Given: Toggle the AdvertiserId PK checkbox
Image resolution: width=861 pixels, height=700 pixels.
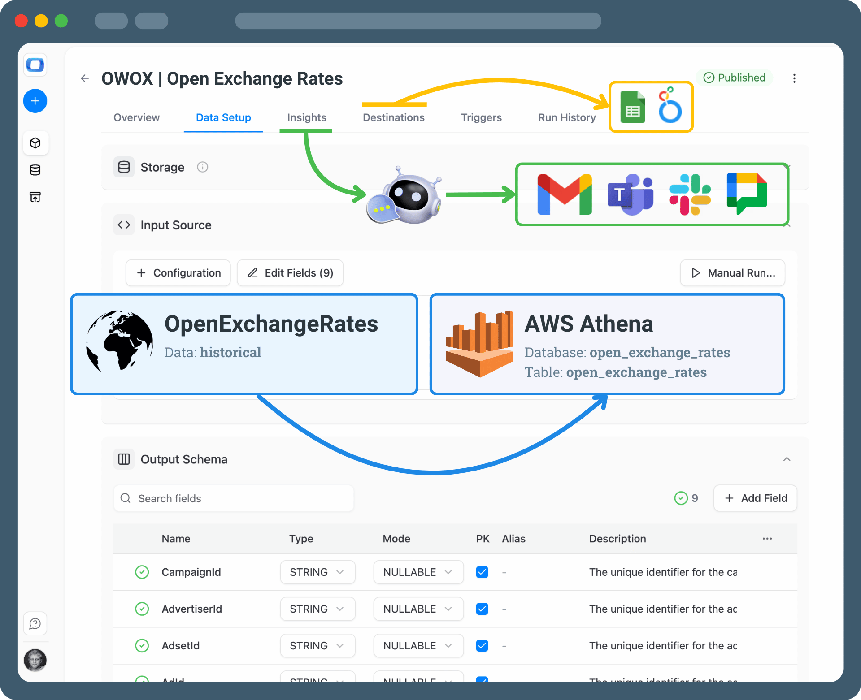Looking at the screenshot, I should tap(482, 609).
